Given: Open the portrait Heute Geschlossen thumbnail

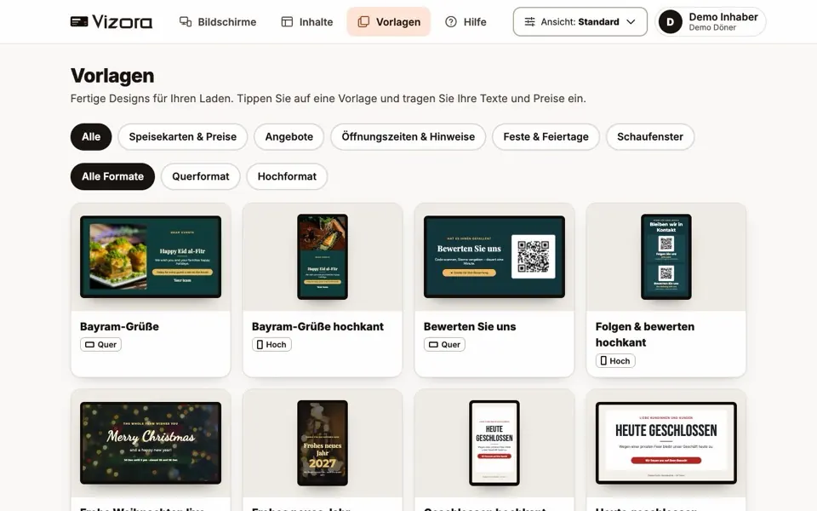Looking at the screenshot, I should pos(494,443).
